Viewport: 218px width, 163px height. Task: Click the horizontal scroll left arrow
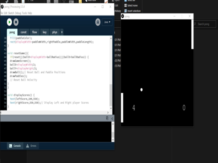[1, 112]
